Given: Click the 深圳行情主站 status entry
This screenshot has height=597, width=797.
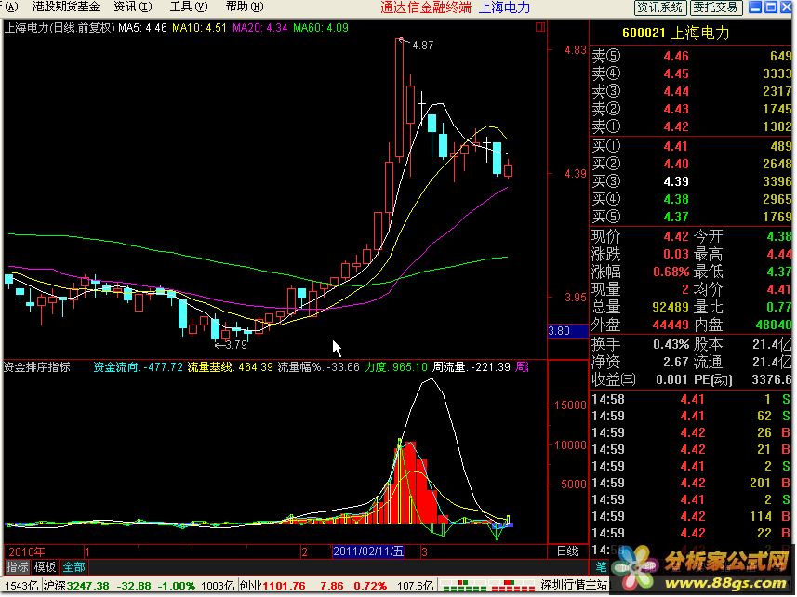Looking at the screenshot, I should tap(574, 585).
